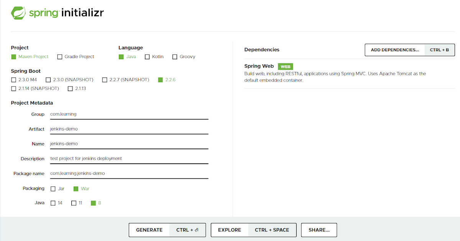Open the Add Dependencies dialog
The width and height of the screenshot is (460, 241).
pyautogui.click(x=395, y=50)
